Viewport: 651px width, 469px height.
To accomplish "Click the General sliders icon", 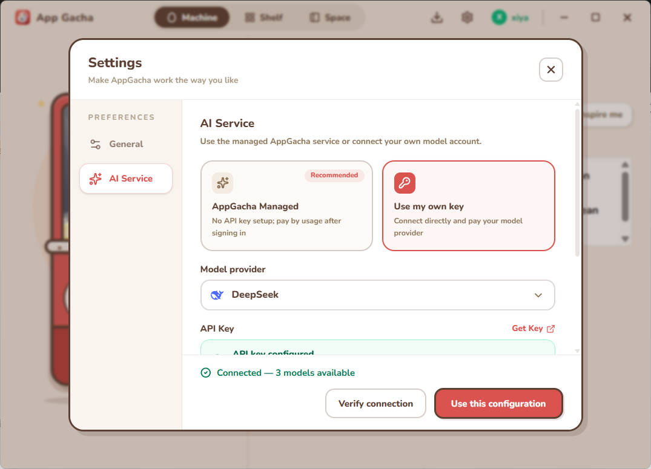I will (96, 144).
